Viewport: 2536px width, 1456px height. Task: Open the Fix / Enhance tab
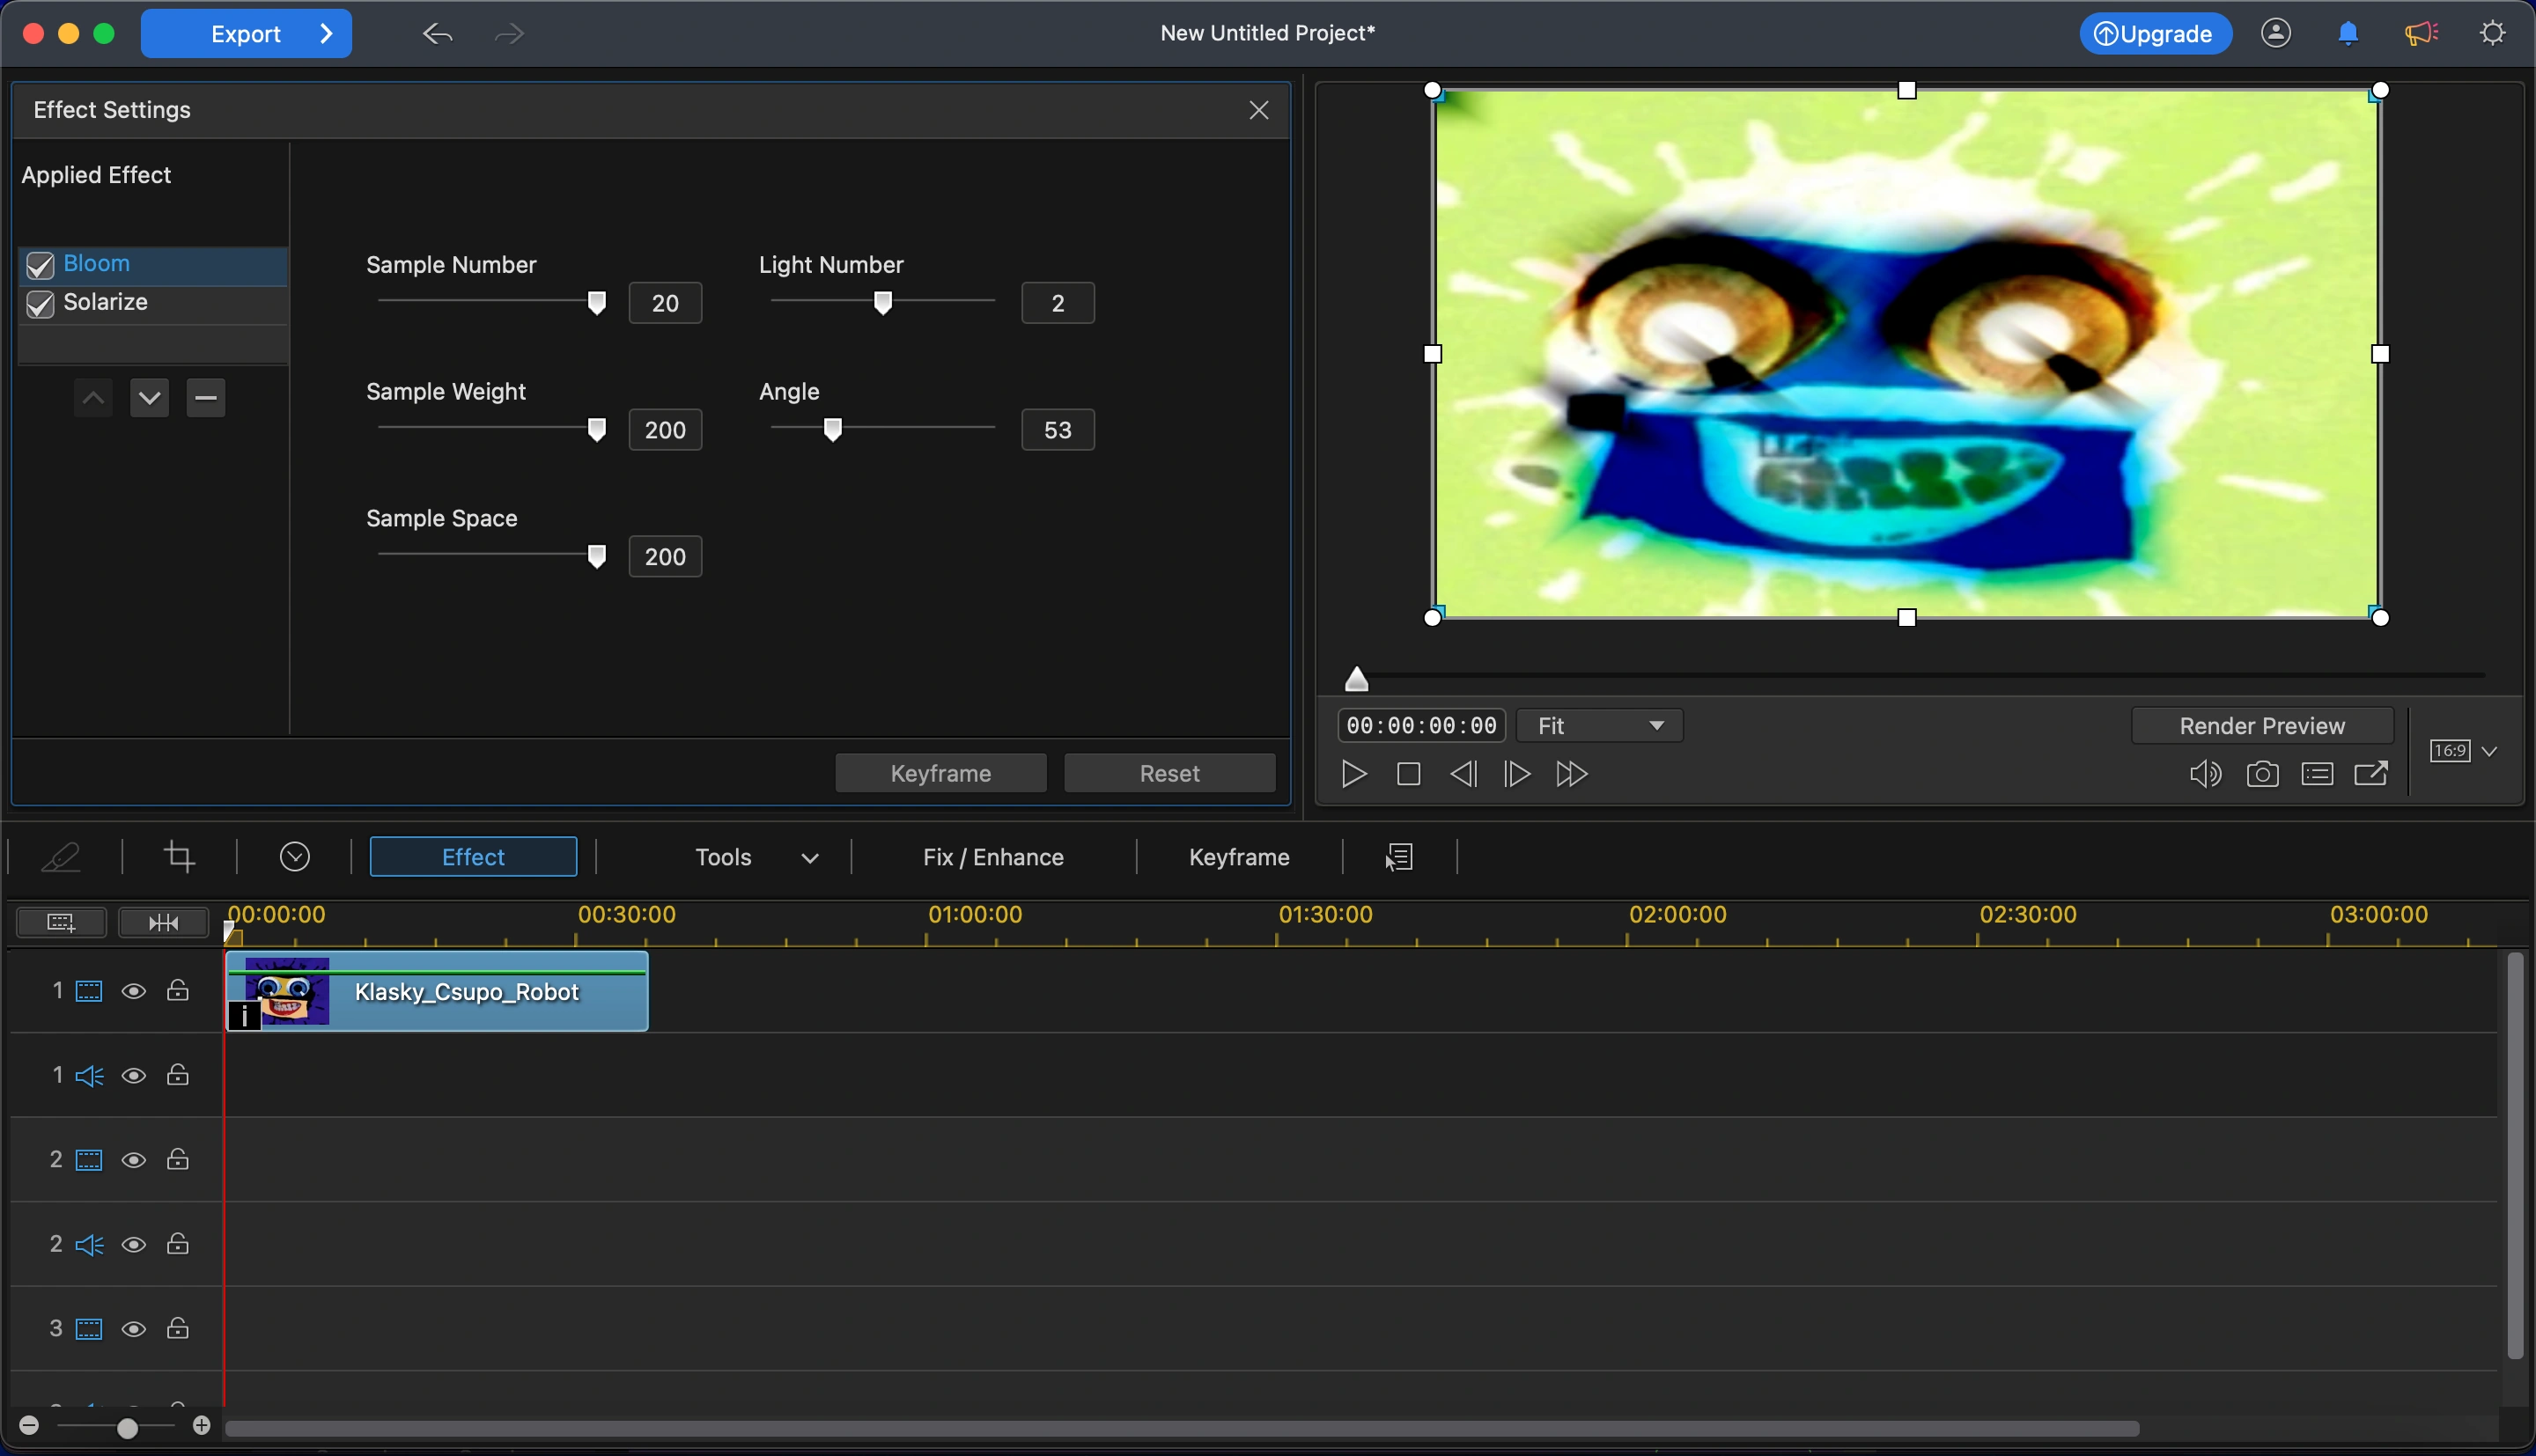(992, 857)
